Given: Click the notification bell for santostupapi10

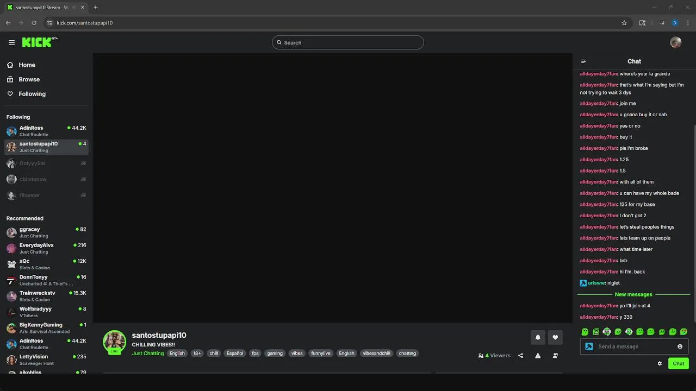Looking at the screenshot, I should (x=538, y=337).
